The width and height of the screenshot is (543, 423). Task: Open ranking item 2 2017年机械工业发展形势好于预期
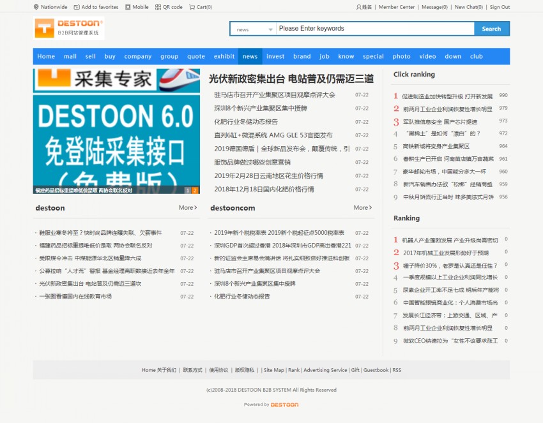[x=446, y=253]
